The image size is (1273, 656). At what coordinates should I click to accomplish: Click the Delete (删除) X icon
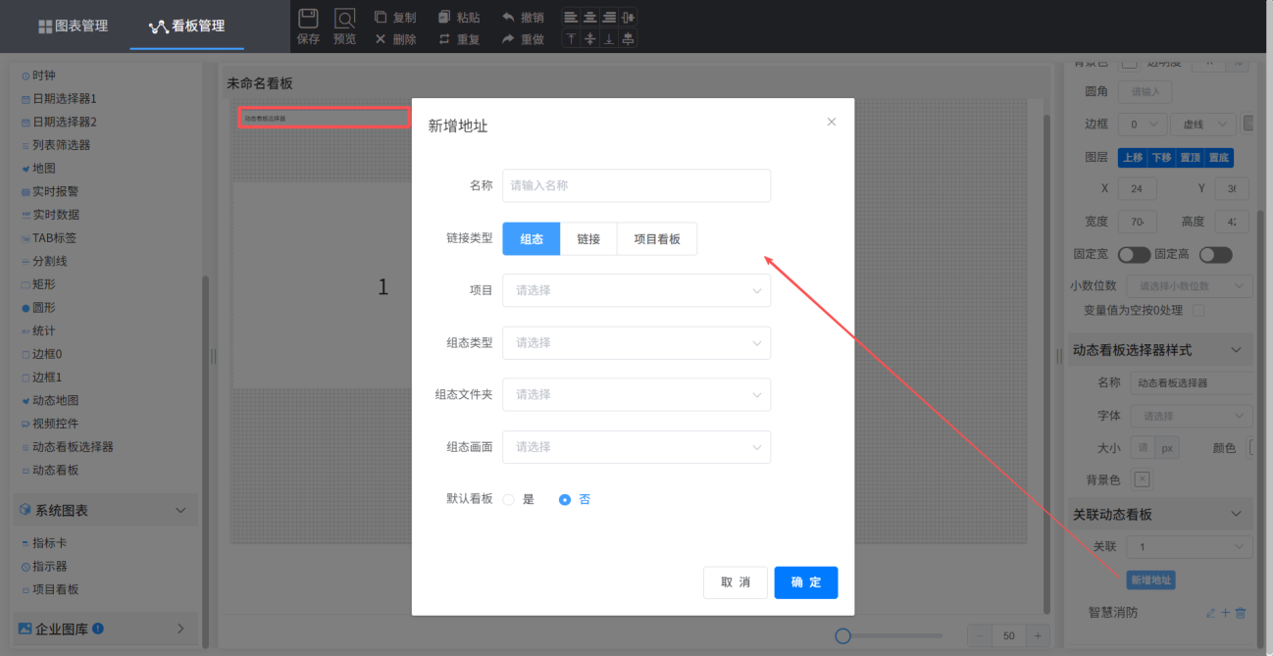point(381,39)
